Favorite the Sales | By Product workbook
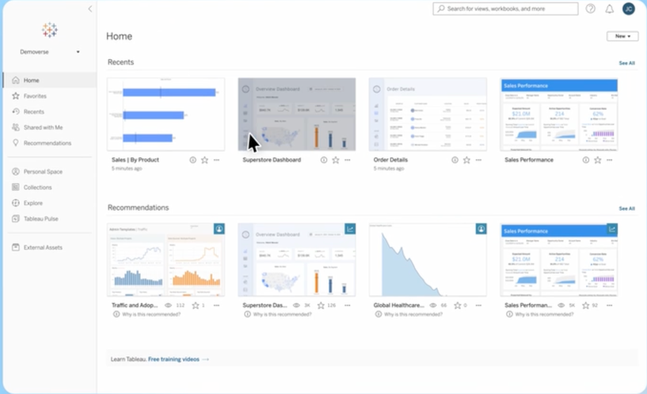The height and width of the screenshot is (394, 647). point(204,160)
